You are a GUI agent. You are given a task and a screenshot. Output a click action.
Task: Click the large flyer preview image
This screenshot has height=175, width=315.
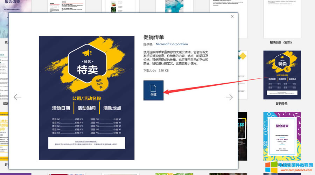click(87, 98)
